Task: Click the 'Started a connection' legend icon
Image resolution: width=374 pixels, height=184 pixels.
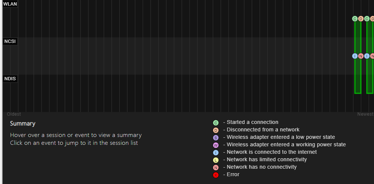Action: [216, 123]
